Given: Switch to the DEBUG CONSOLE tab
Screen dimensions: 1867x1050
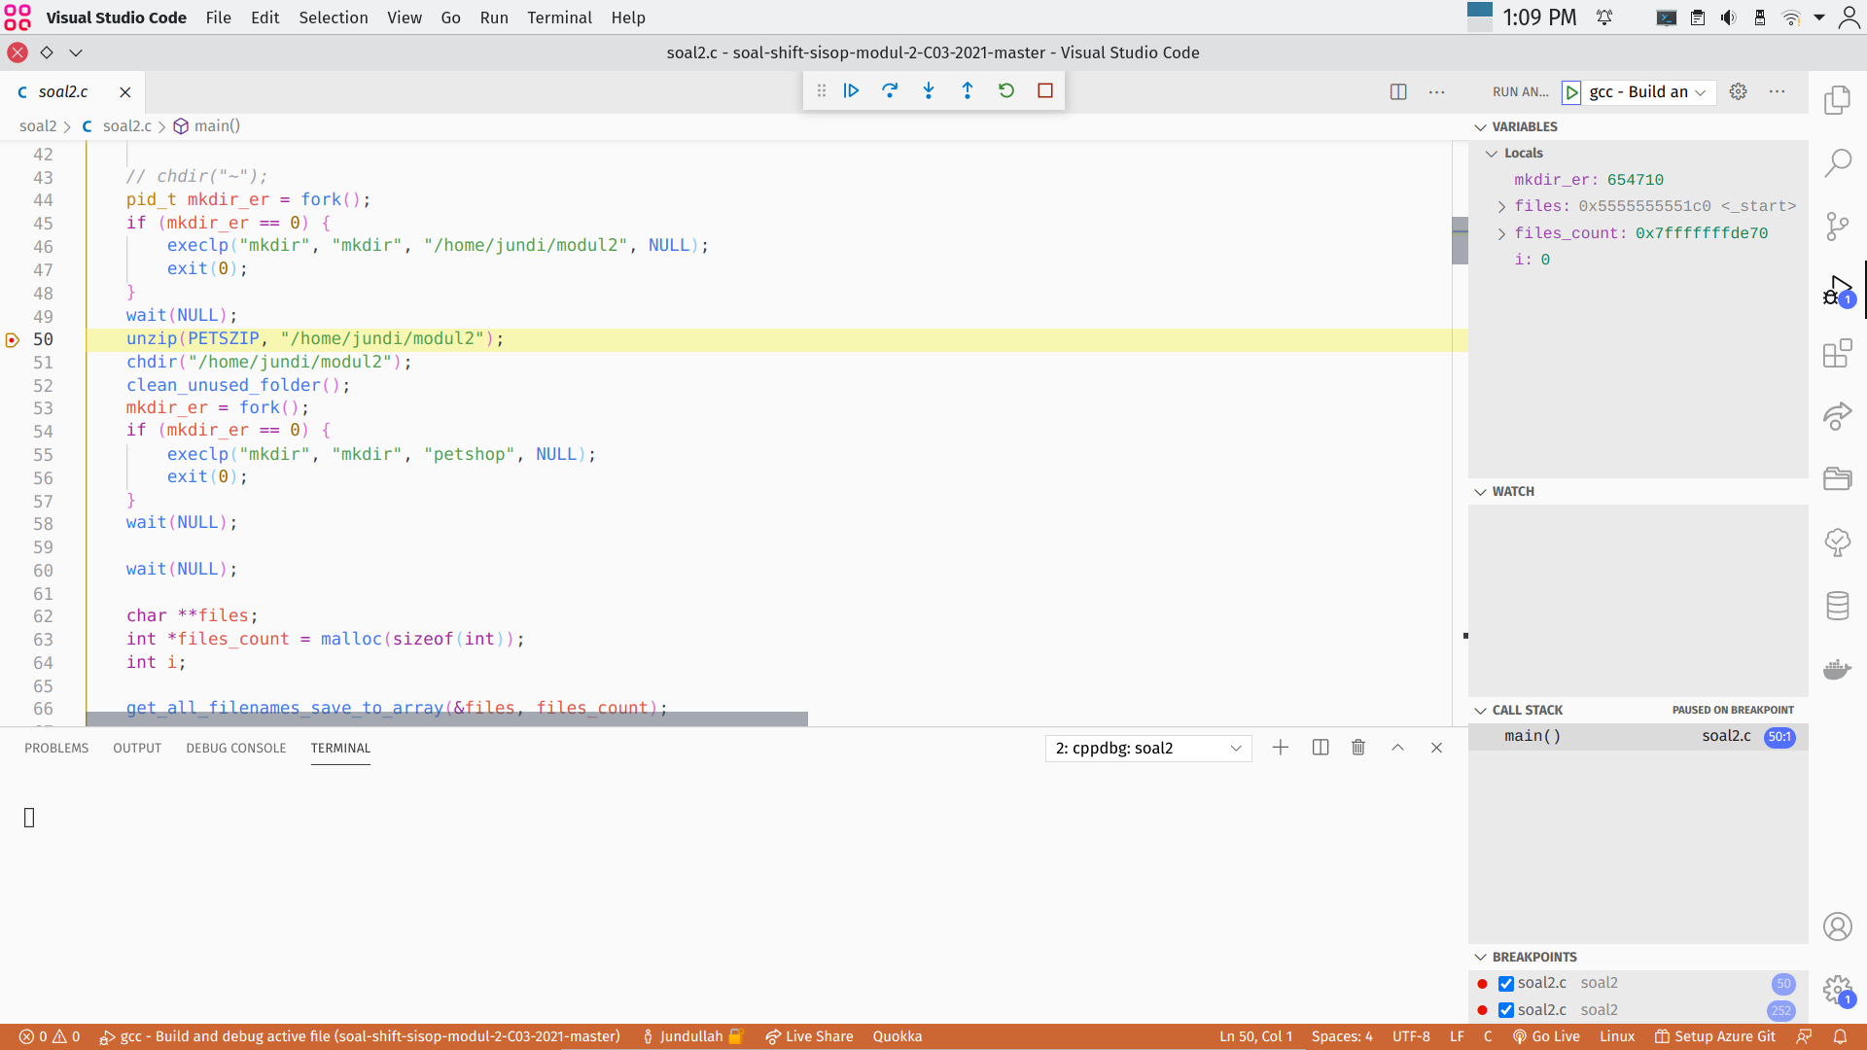Looking at the screenshot, I should [x=236, y=749].
